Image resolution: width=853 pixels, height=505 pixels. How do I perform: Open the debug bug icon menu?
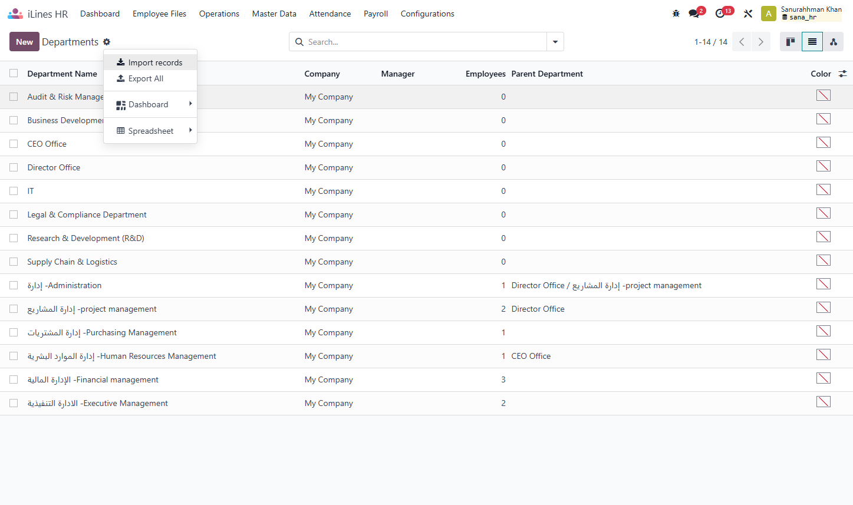pos(676,14)
